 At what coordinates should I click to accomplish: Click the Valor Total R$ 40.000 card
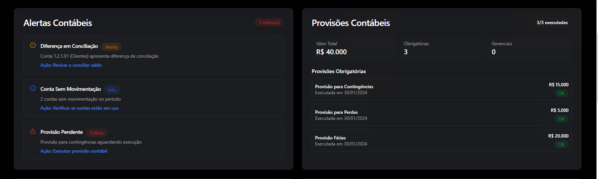tap(355, 48)
